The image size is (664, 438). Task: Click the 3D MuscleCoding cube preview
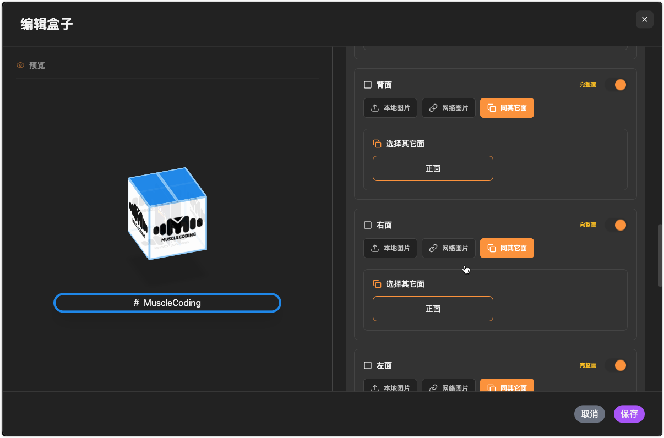pyautogui.click(x=167, y=213)
